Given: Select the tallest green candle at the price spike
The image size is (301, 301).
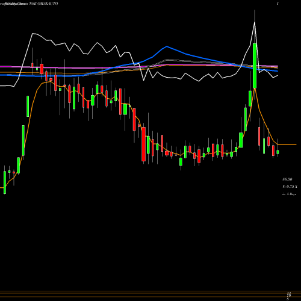Looking at the screenshot, I should point(255,66).
